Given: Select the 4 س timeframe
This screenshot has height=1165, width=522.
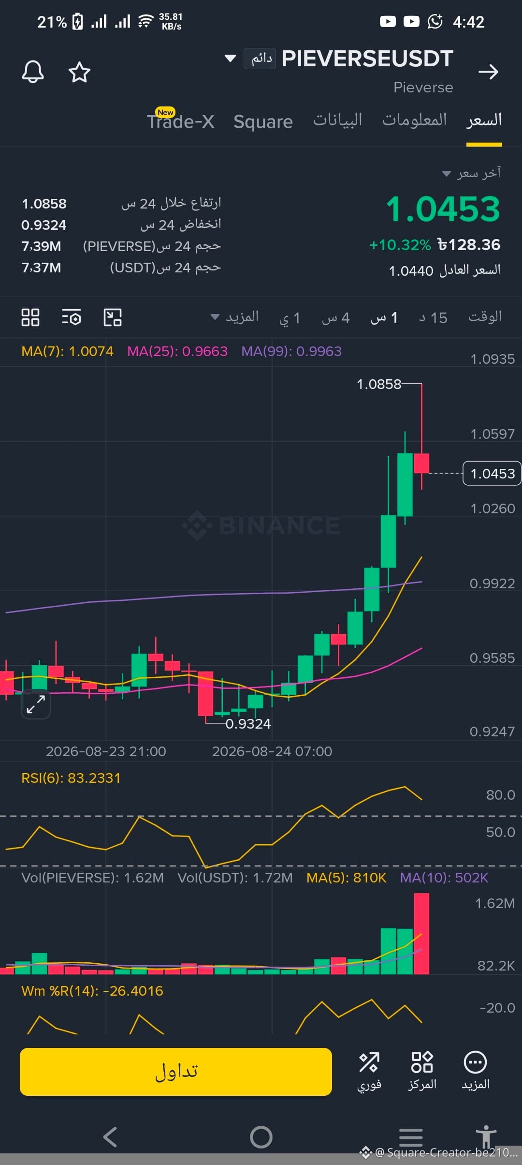Looking at the screenshot, I should click(336, 318).
